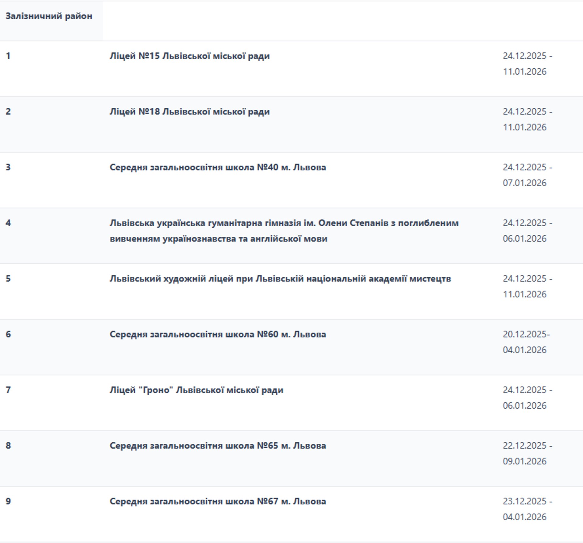Click row number 4 cell

[8, 223]
